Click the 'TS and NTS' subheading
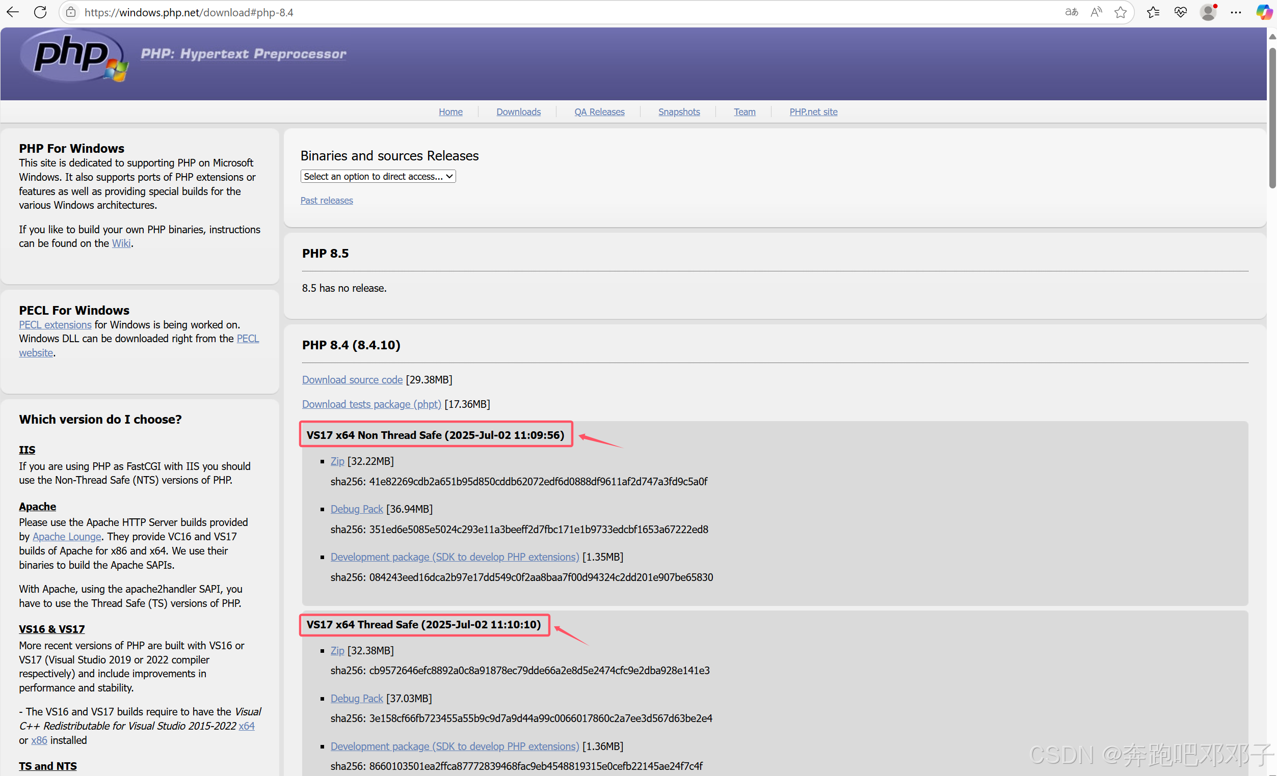The image size is (1277, 776). (x=48, y=766)
